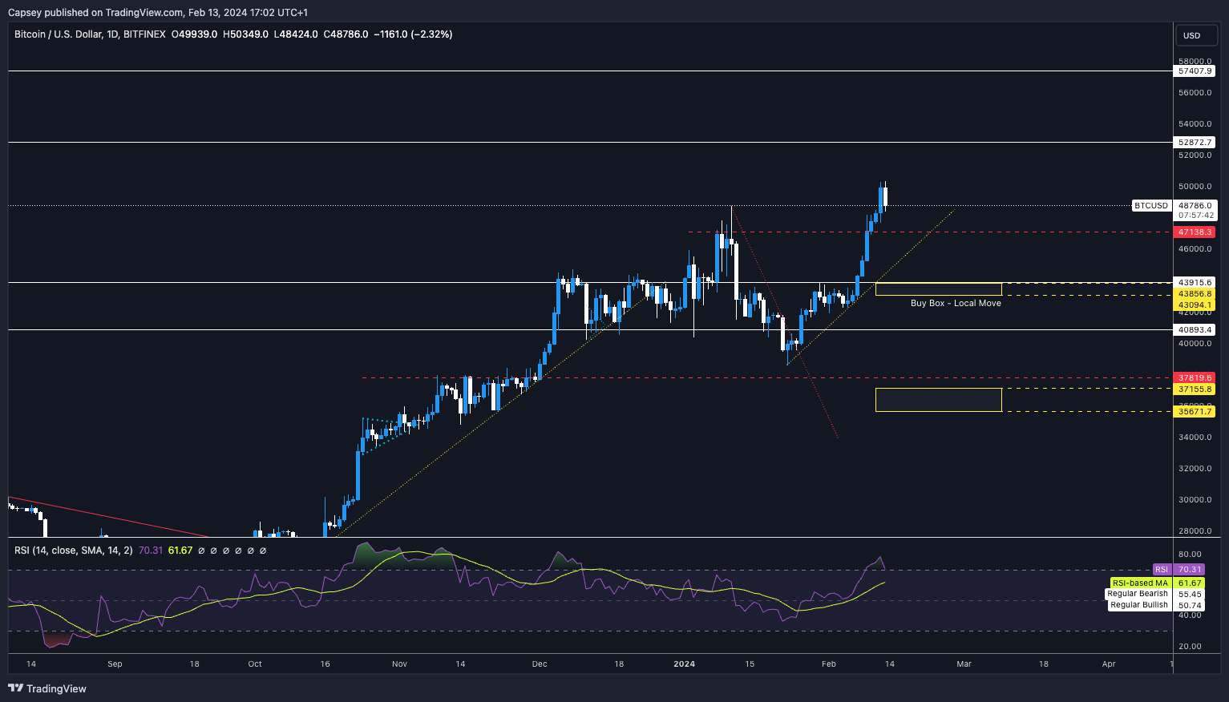Select the BTCUSD current price label
The height and width of the screenshot is (702, 1229).
tap(1150, 206)
